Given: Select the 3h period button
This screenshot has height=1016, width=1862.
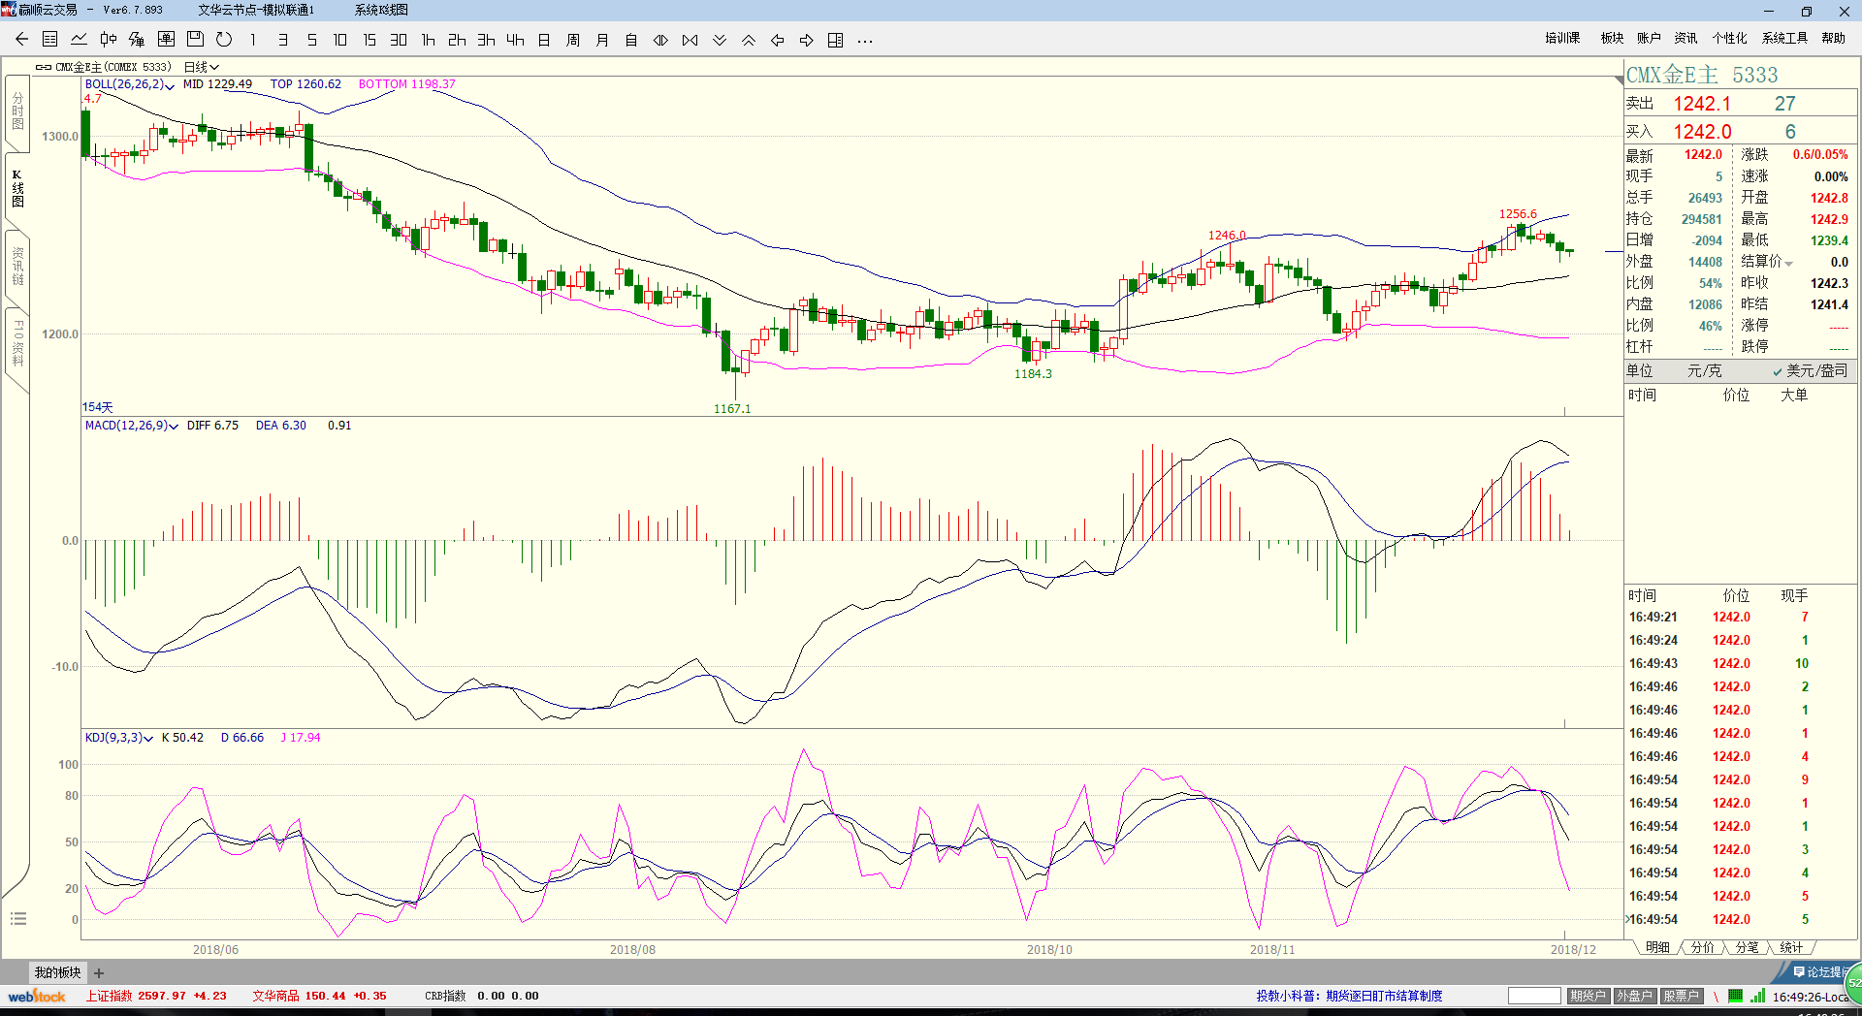Looking at the screenshot, I should point(486,40).
